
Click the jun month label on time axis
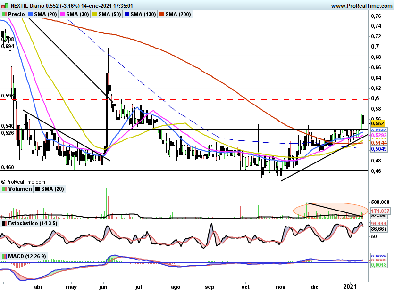[103, 287]
